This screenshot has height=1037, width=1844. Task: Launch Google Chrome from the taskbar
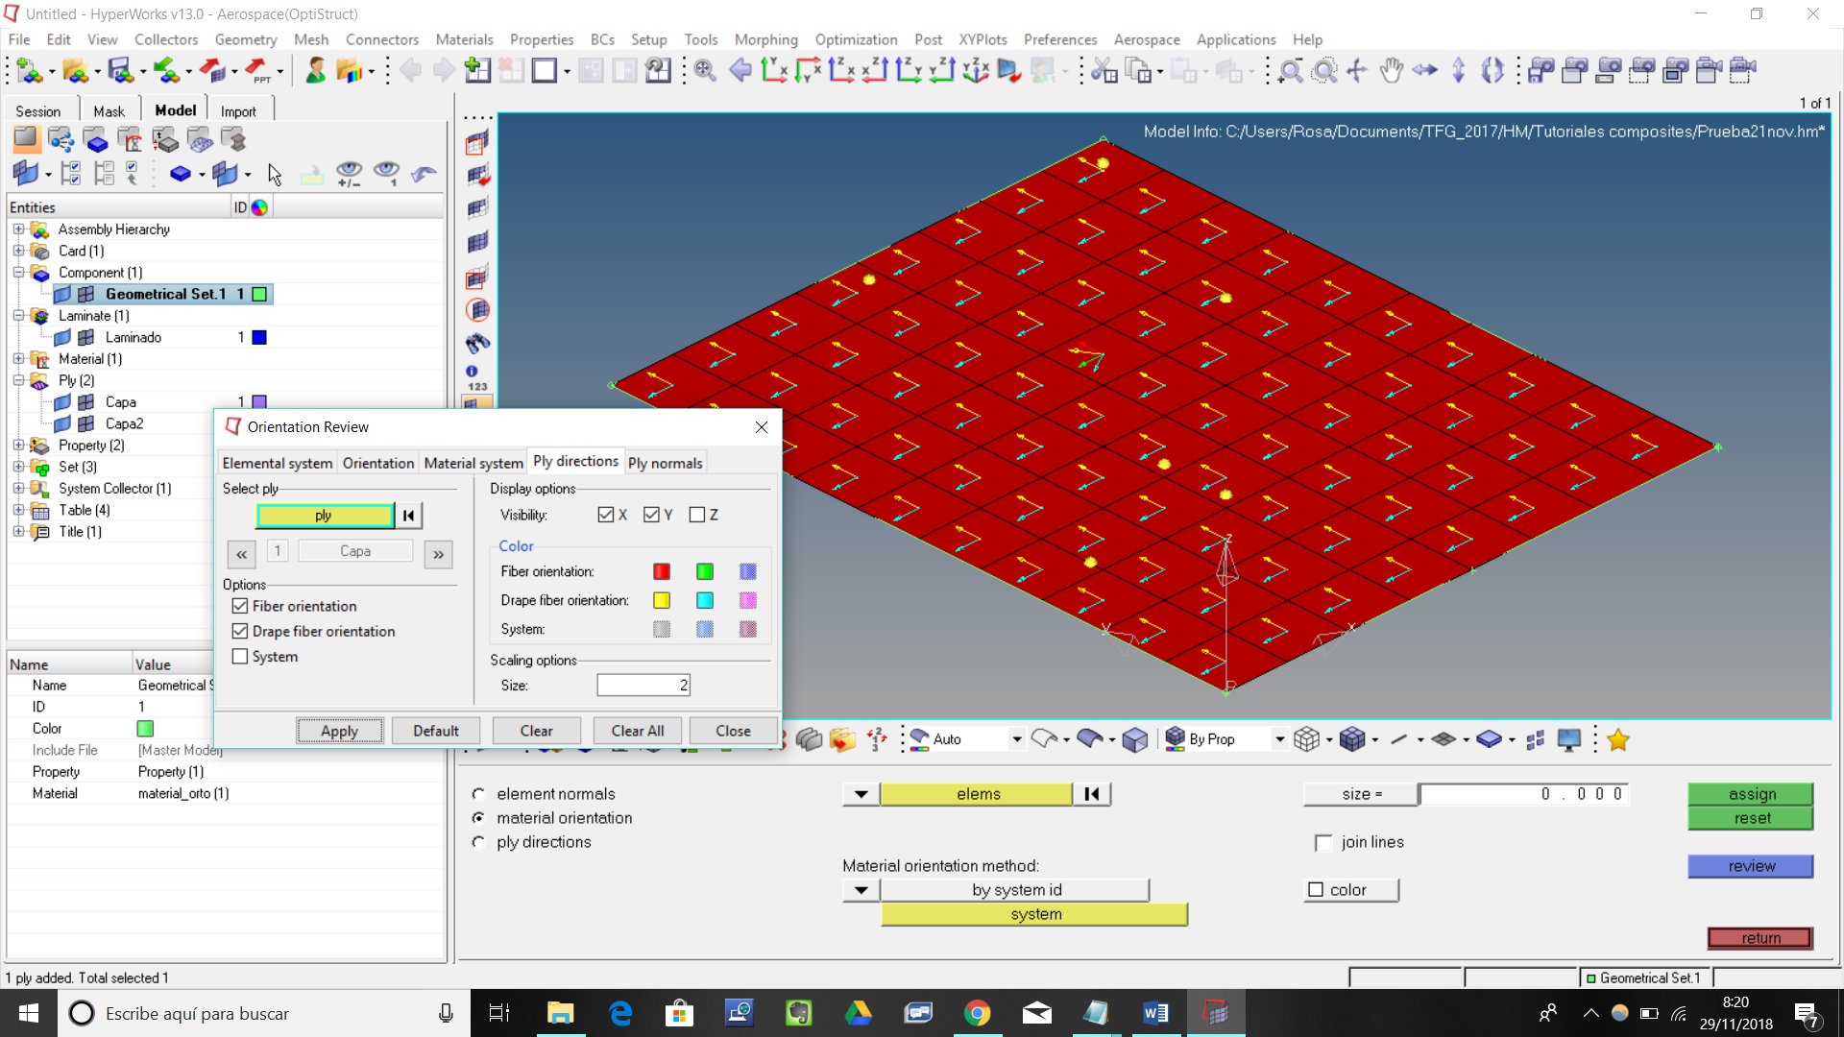point(978,1013)
